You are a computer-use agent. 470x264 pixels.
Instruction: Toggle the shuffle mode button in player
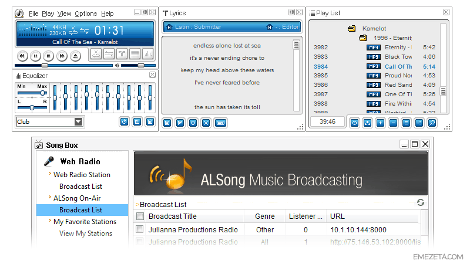pyautogui.click(x=109, y=54)
